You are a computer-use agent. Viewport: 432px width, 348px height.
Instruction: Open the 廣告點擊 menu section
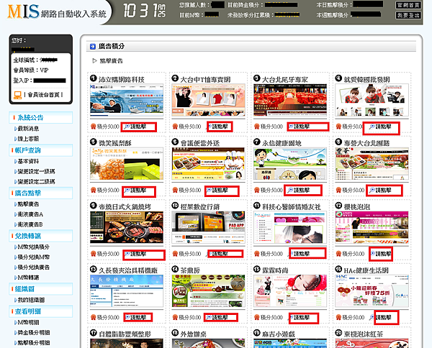[x=41, y=193]
